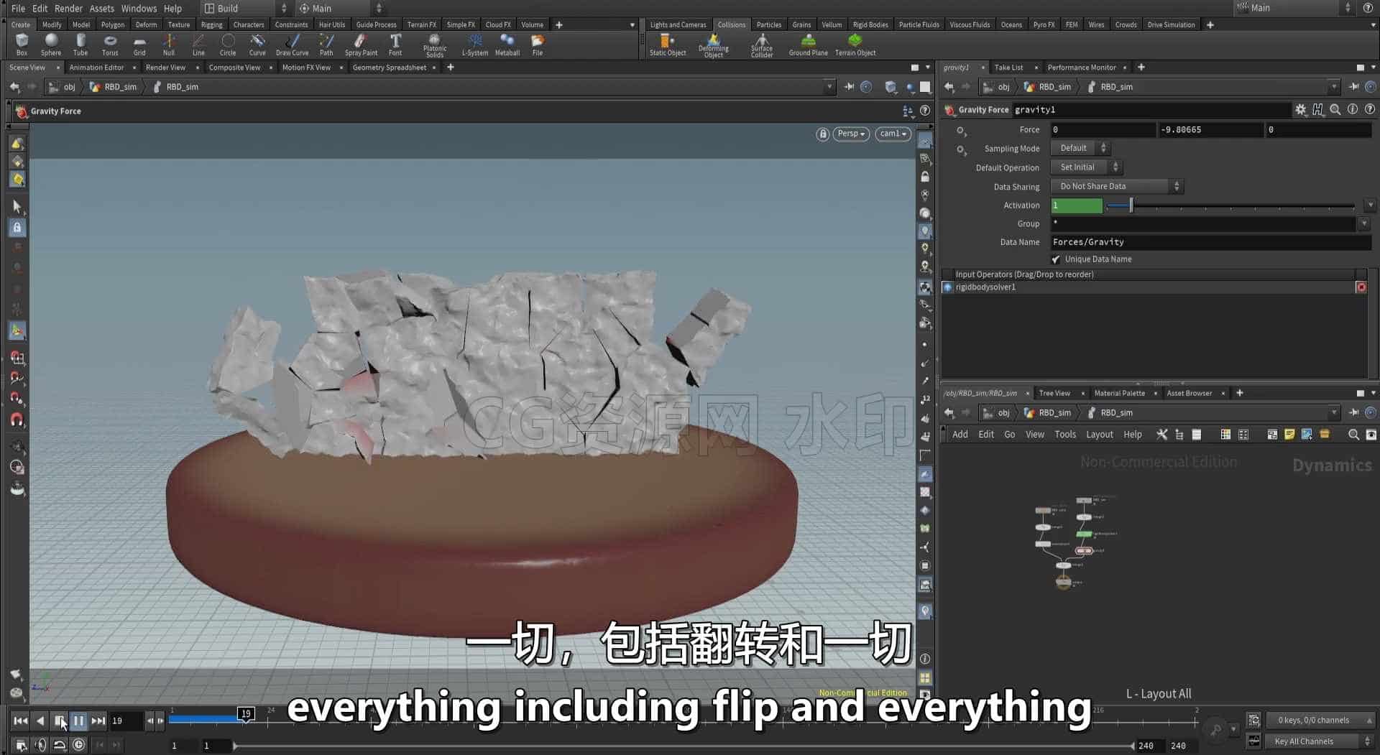Toggle the viewport lock icon
1380x755 pixels.
click(x=822, y=134)
